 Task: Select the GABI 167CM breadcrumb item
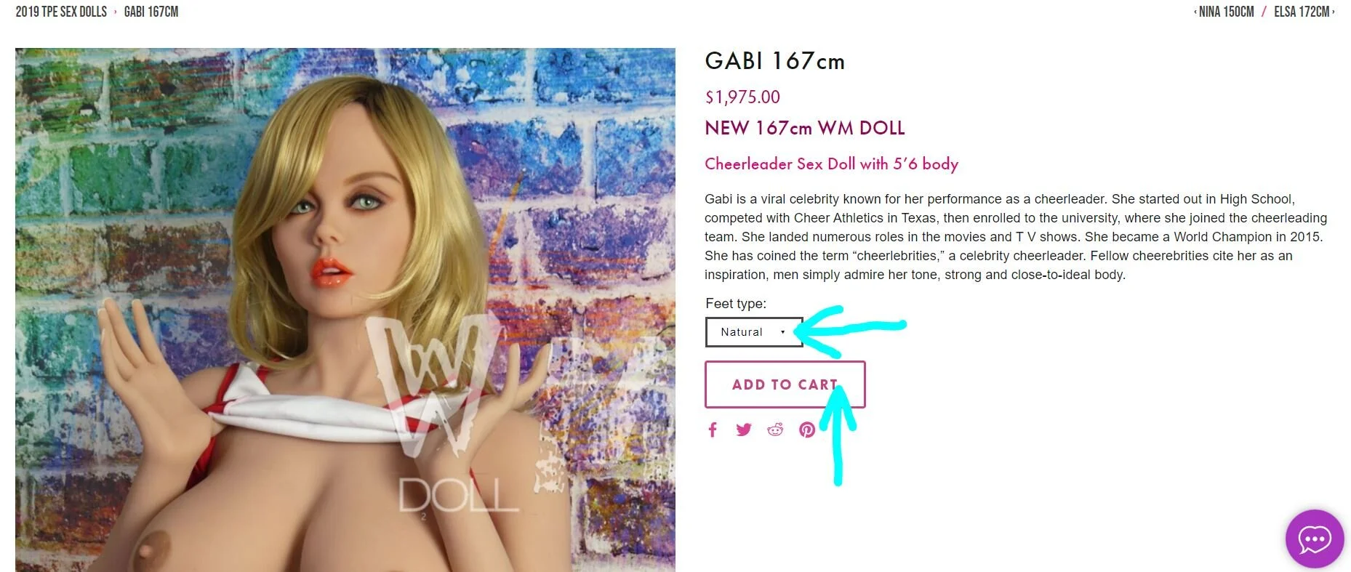[x=151, y=12]
